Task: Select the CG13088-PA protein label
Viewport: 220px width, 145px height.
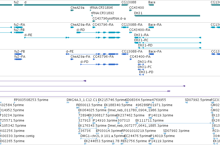Action: pos(132,52)
